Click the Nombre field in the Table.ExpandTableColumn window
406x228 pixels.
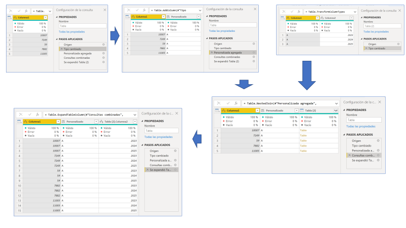pyautogui.click(x=161, y=131)
